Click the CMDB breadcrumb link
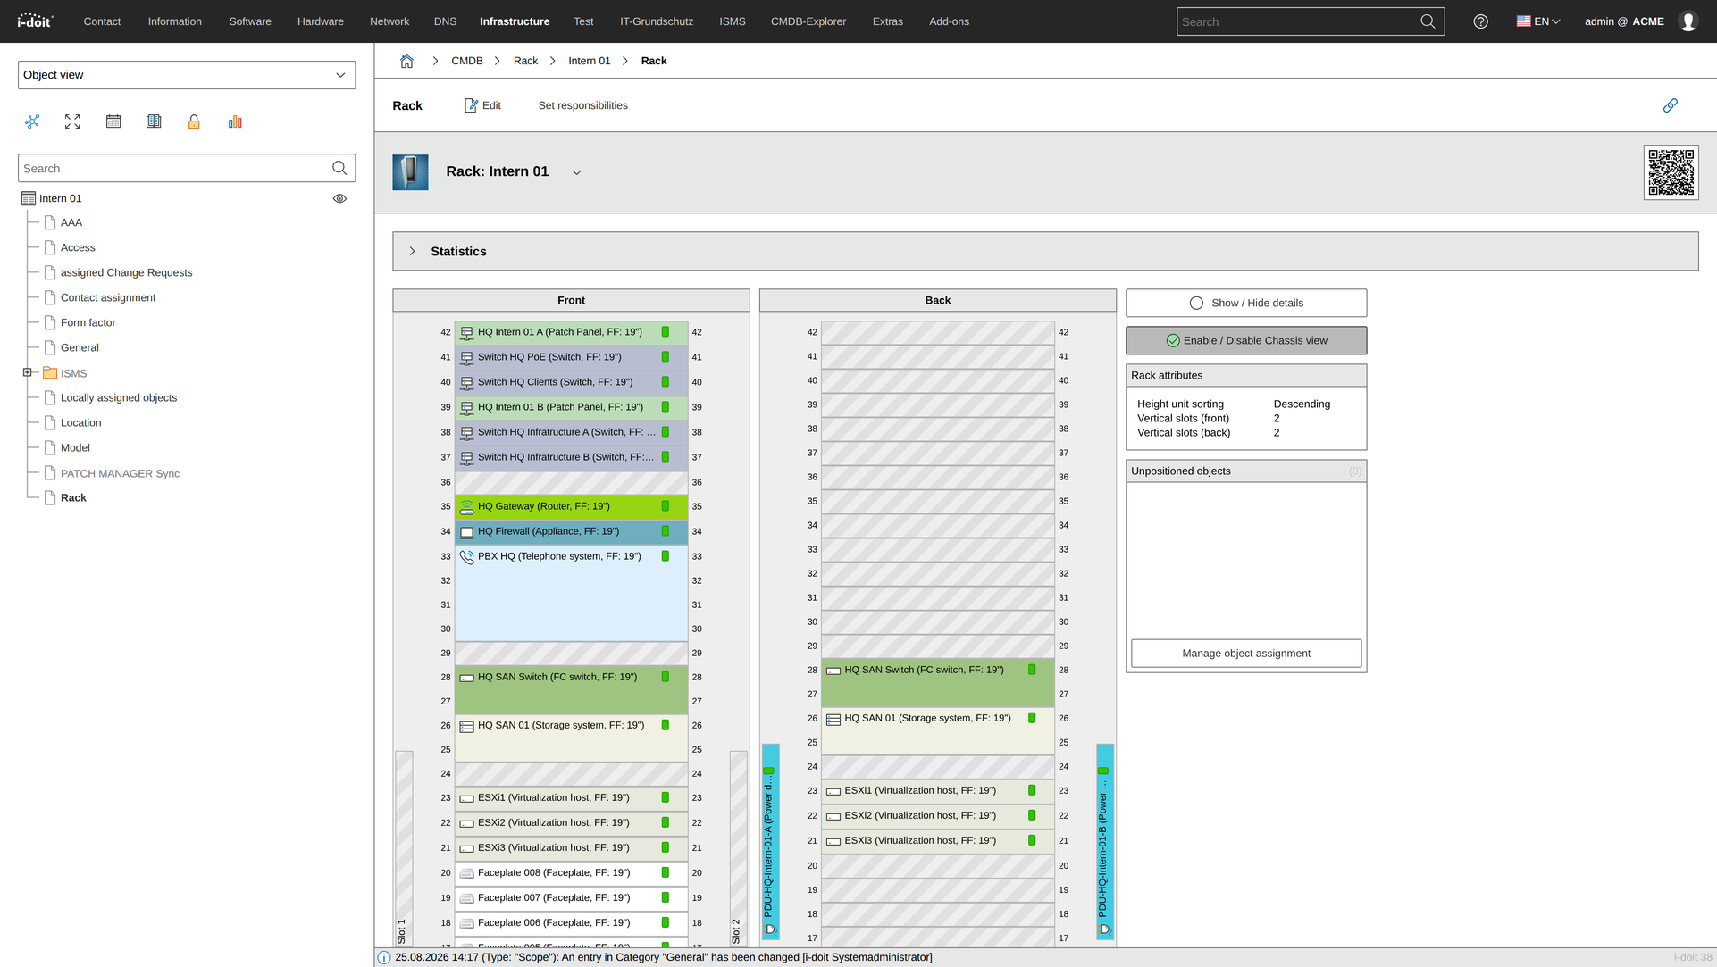The image size is (1717, 967). (466, 61)
